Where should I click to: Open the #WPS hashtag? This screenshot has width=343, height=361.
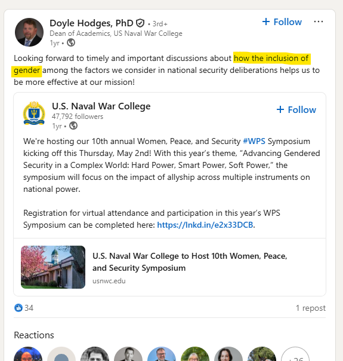tap(254, 141)
